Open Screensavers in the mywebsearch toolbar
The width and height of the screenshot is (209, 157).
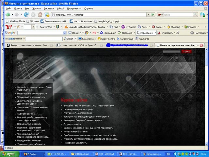point(87,39)
